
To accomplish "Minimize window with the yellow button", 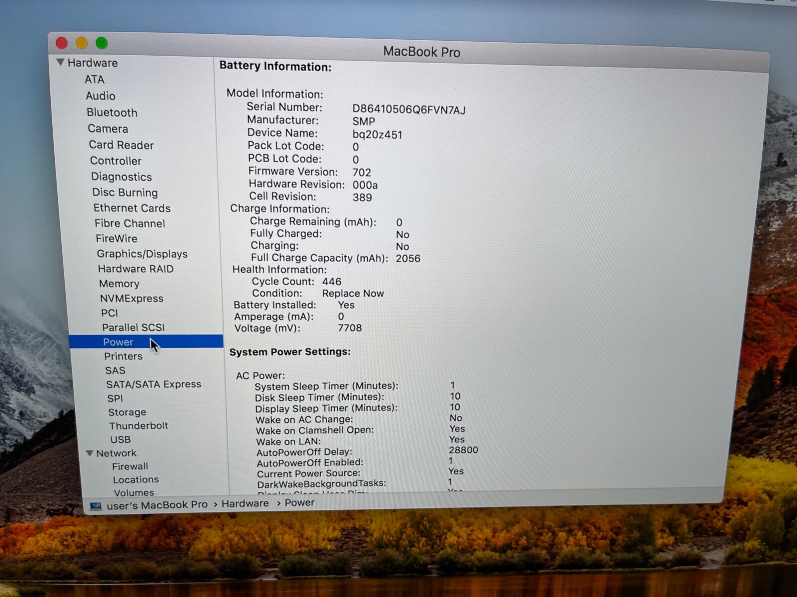I will pos(82,43).
